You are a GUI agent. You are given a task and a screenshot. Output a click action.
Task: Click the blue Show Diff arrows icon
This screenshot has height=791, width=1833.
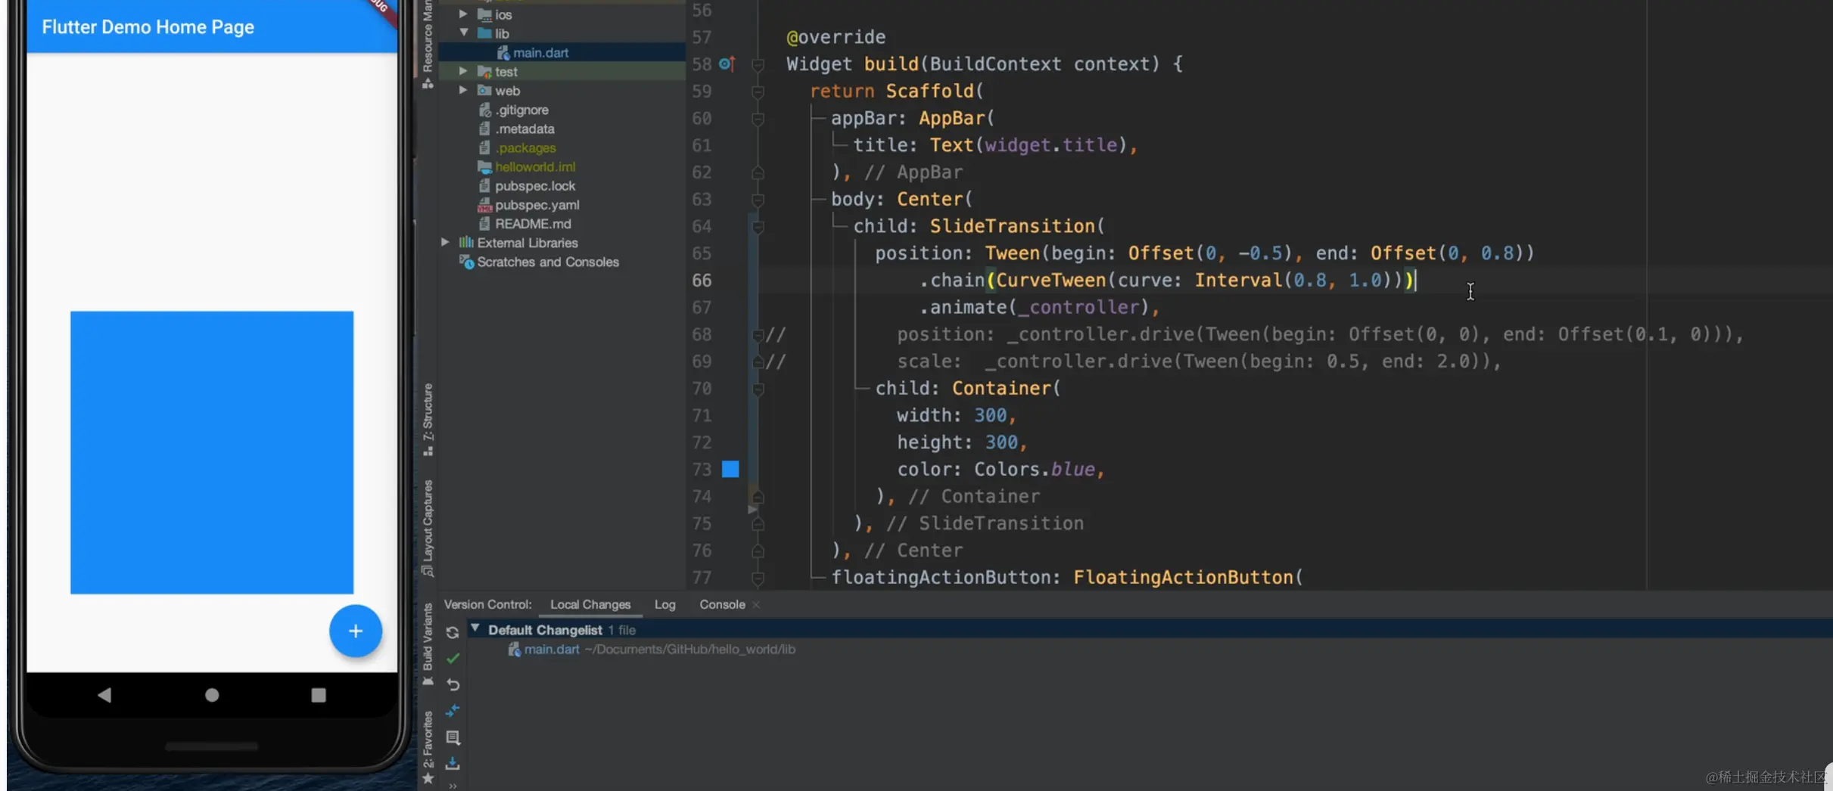pyautogui.click(x=453, y=711)
